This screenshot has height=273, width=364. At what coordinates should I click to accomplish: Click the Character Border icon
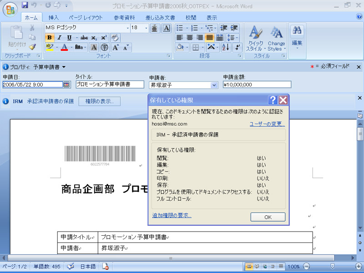pyautogui.click(x=167, y=28)
